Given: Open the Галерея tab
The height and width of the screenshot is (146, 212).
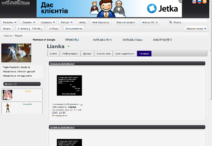Looking at the screenshot, I should click(144, 53).
